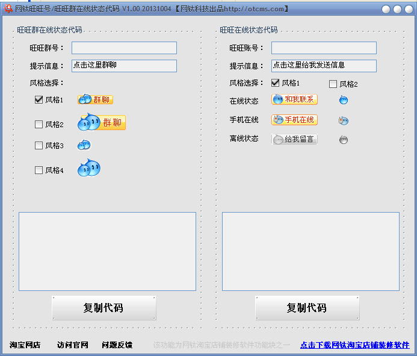Click the 手机在线 row label

pyautogui.click(x=244, y=120)
